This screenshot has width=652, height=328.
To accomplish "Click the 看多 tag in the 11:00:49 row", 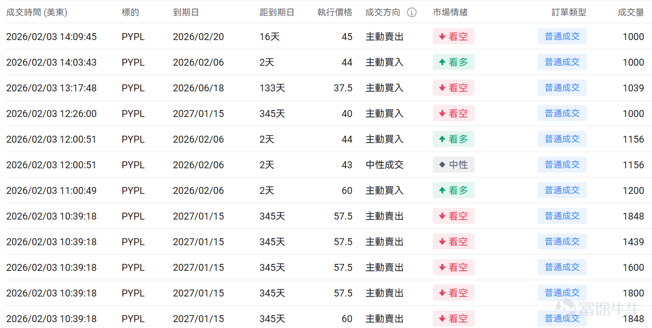I will point(454,190).
